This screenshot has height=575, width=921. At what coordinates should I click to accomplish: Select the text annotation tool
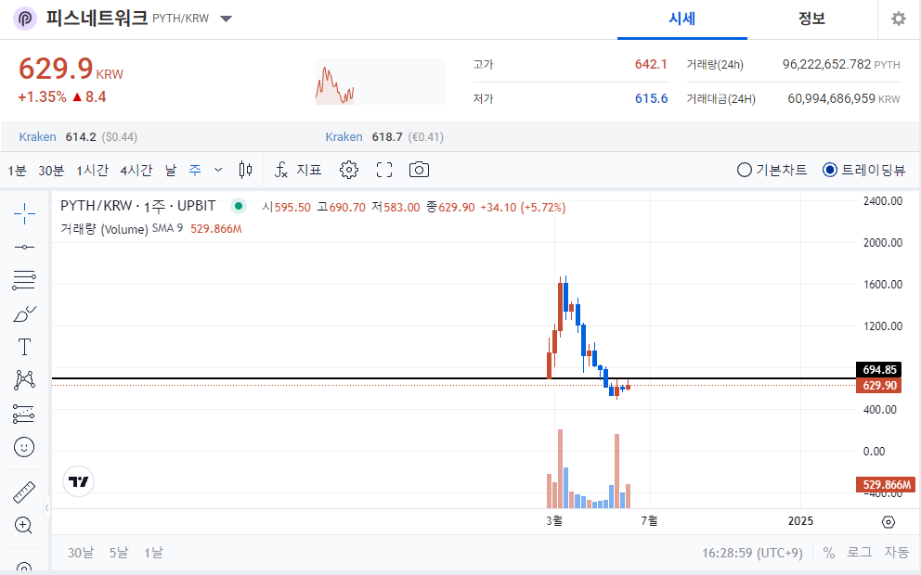pos(24,347)
